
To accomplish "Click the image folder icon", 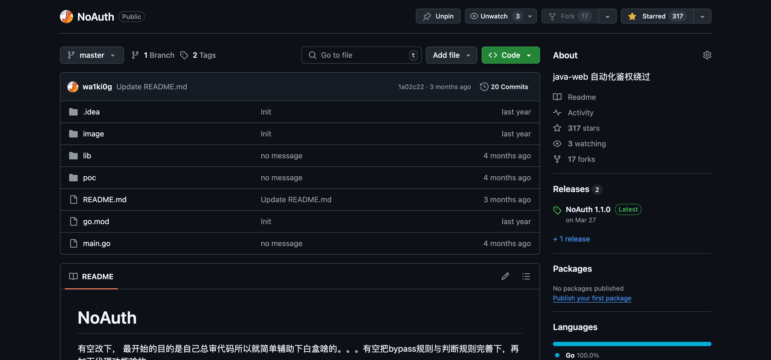I will pos(73,133).
